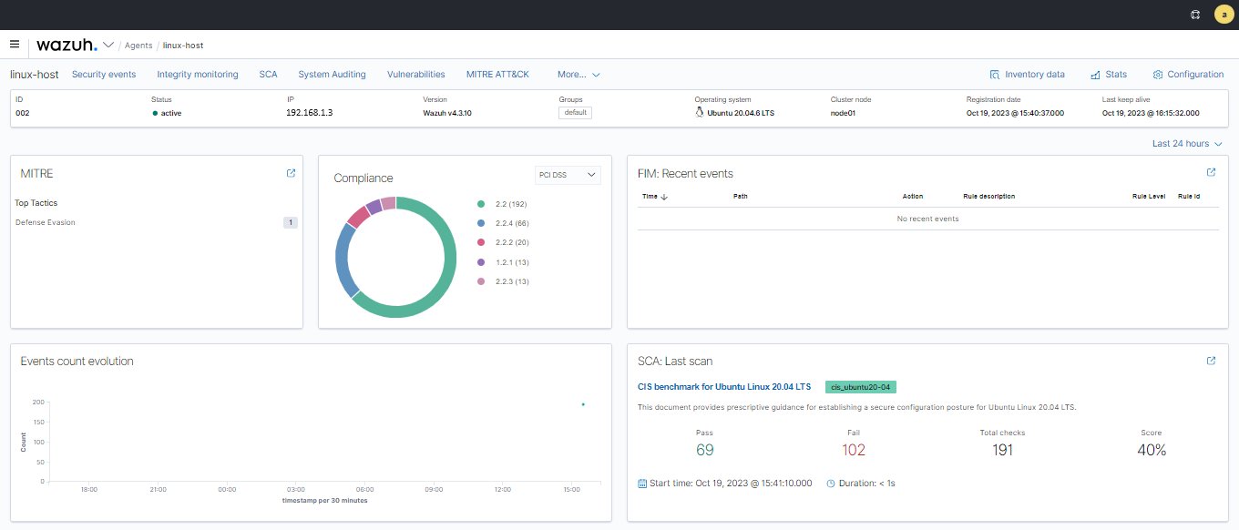Open SCA Last scan external link icon
The height and width of the screenshot is (530, 1239).
[x=1211, y=361]
